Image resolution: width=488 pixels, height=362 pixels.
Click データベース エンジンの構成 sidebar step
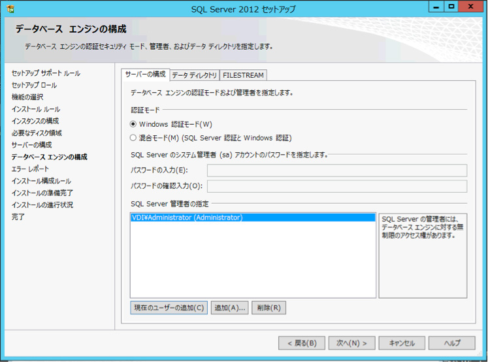click(50, 157)
